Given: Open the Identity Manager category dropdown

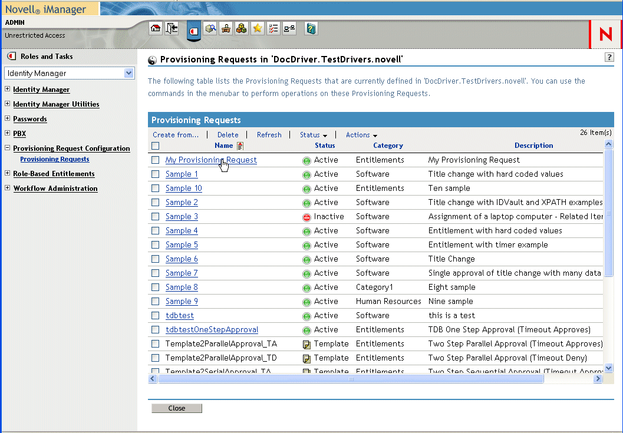Looking at the screenshot, I should (129, 73).
